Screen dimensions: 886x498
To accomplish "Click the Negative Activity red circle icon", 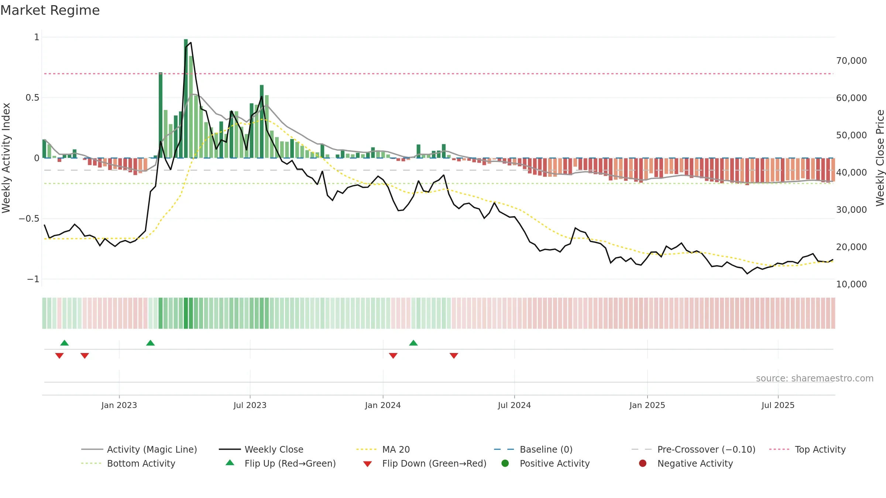I will (643, 463).
